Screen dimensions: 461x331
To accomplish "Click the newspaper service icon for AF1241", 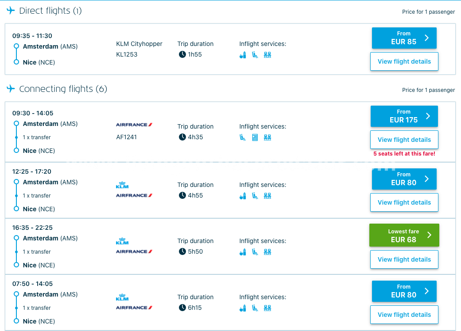I will click(255, 137).
